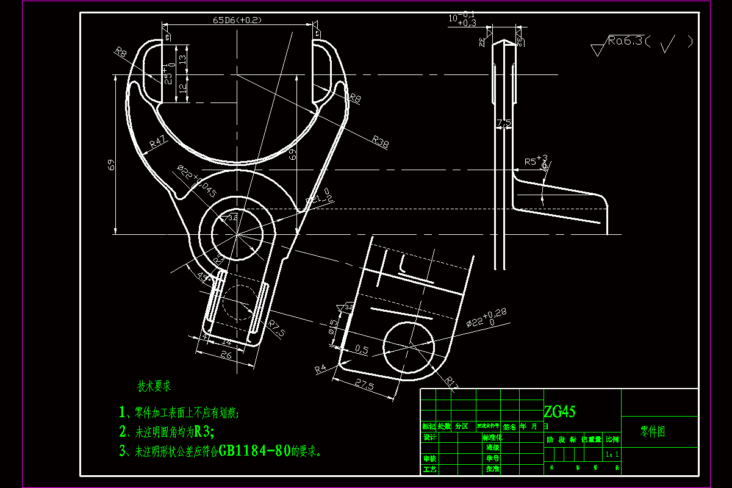Click the ZG45 material text
The width and height of the screenshot is (732, 488).
(x=559, y=412)
